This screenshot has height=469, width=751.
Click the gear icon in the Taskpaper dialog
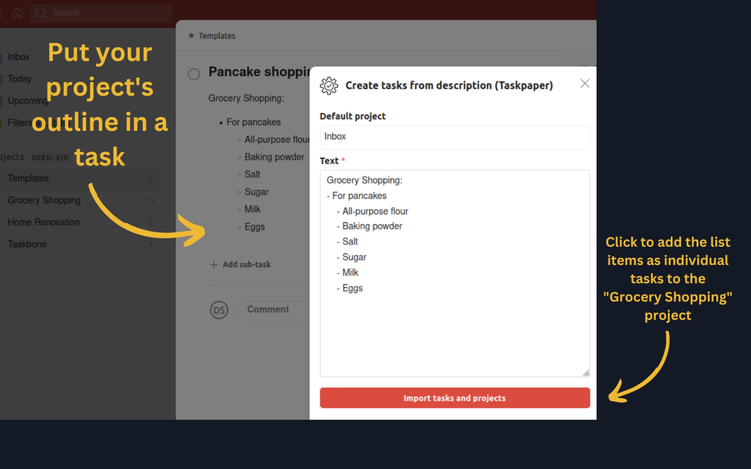[329, 85]
